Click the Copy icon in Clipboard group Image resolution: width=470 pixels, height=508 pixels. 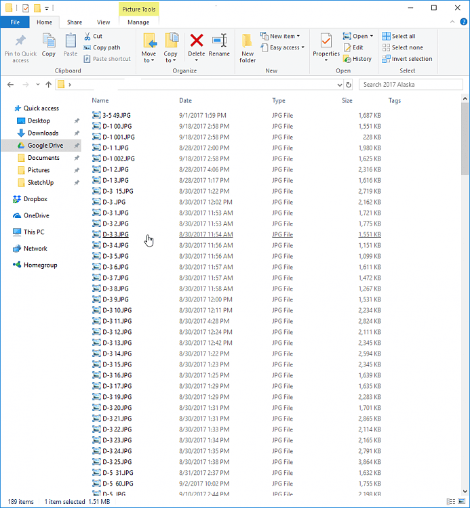pos(49,41)
